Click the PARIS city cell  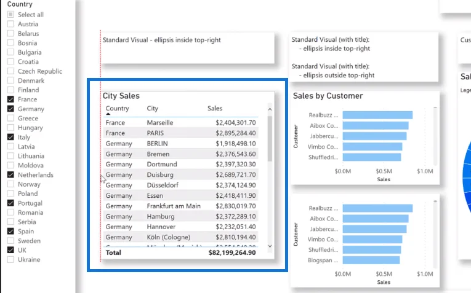coord(155,133)
